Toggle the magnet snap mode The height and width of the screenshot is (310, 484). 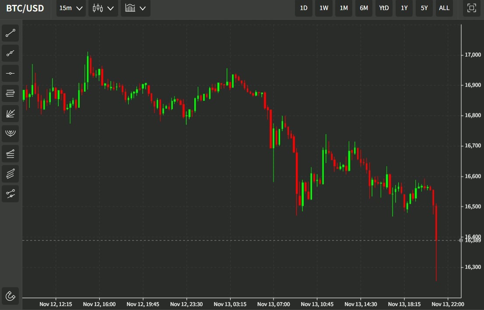pos(10,296)
